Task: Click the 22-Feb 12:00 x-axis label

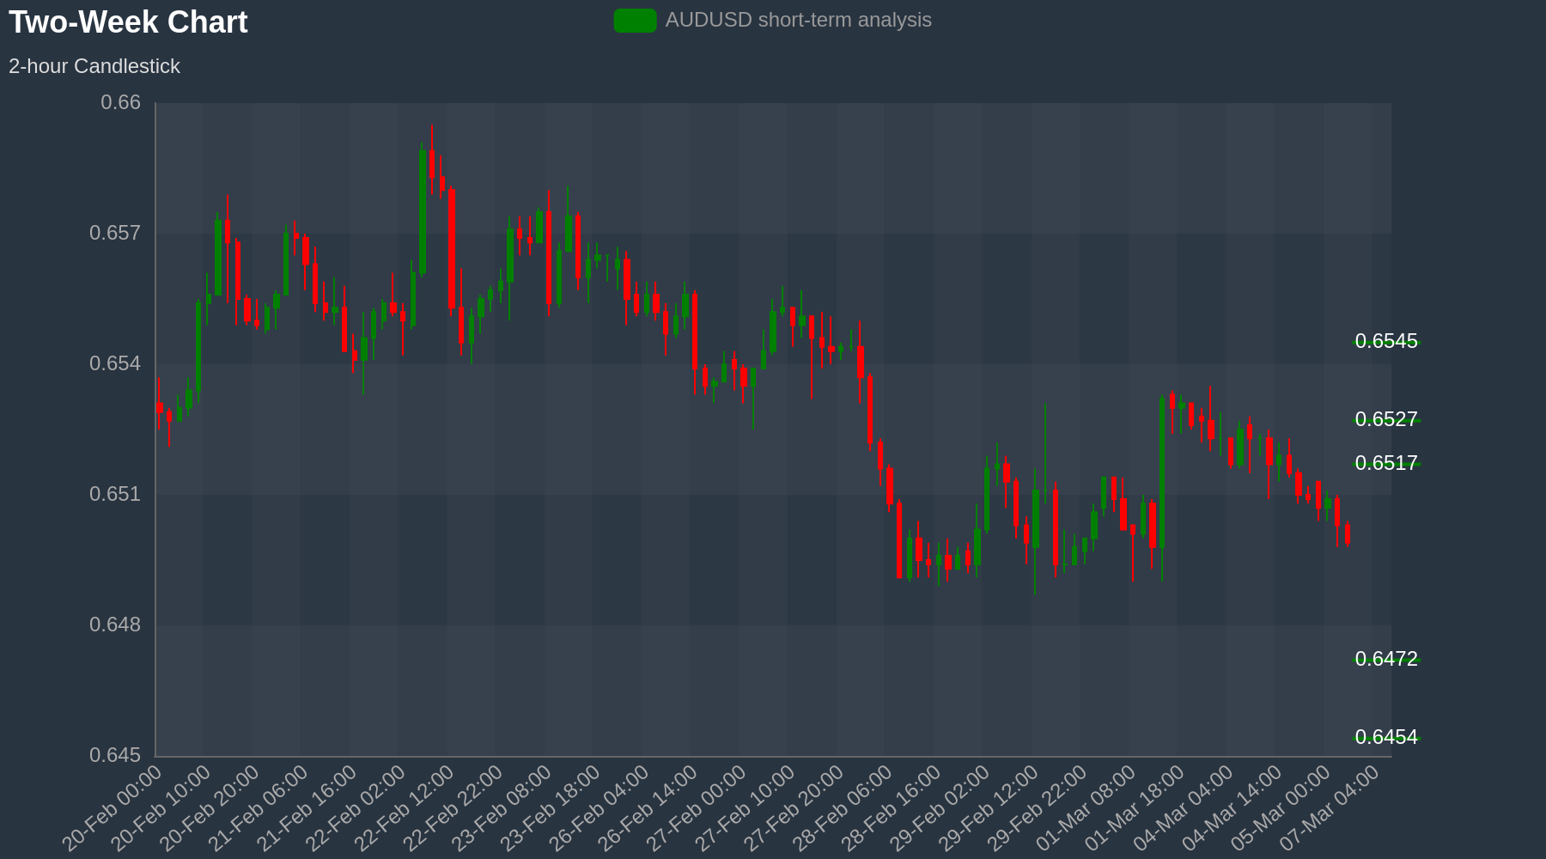Action: [405, 808]
